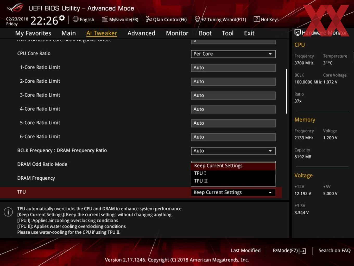Screen dimensions: 354x266
Task: Click Search on FAQ
Action: pos(334,251)
